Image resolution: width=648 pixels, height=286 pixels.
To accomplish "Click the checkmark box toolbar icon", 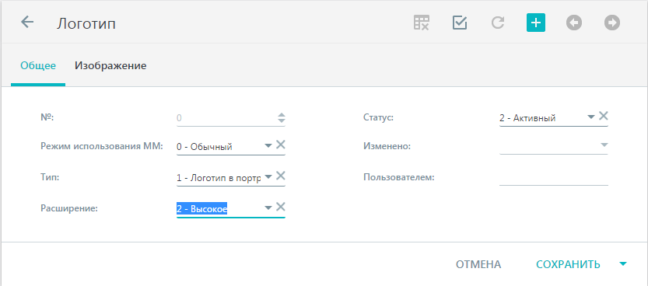I will pos(460,23).
